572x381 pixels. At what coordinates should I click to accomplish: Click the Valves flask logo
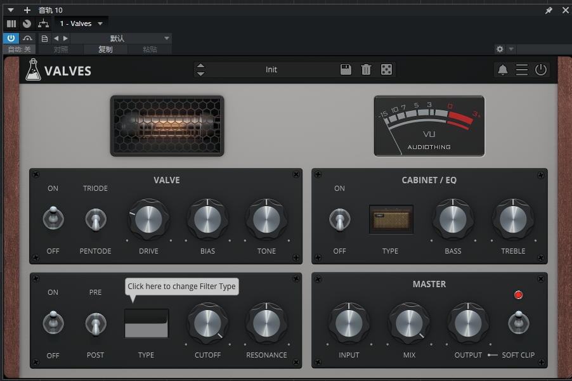pyautogui.click(x=33, y=70)
